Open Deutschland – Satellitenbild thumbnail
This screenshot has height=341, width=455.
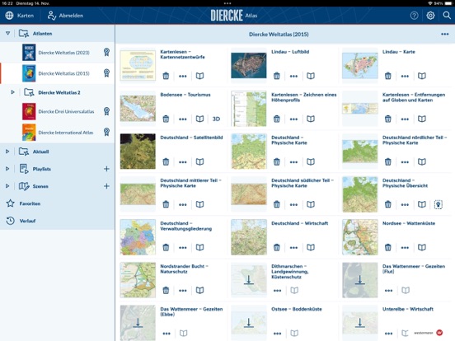138,152
